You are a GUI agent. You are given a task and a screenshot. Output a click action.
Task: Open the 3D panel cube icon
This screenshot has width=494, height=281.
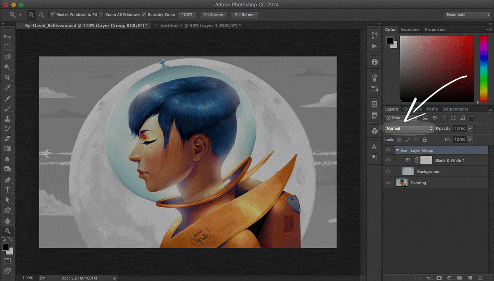[x=374, y=131]
